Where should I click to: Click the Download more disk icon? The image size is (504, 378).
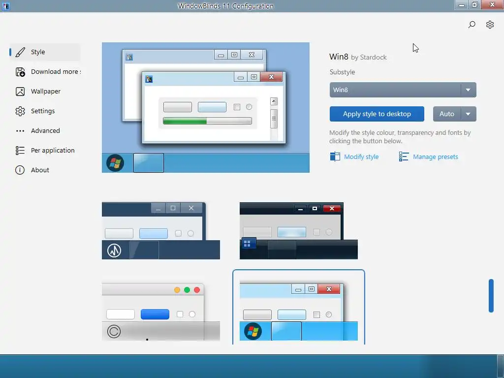coord(20,72)
